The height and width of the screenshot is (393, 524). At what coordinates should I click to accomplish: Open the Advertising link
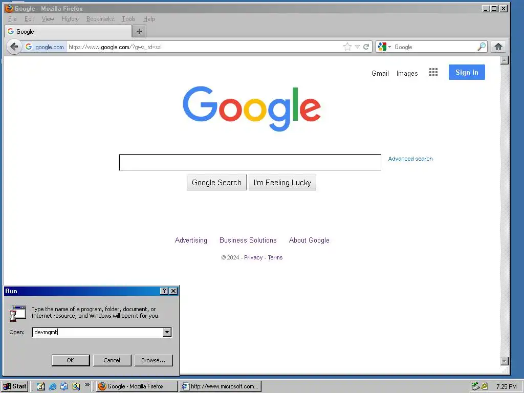point(191,241)
